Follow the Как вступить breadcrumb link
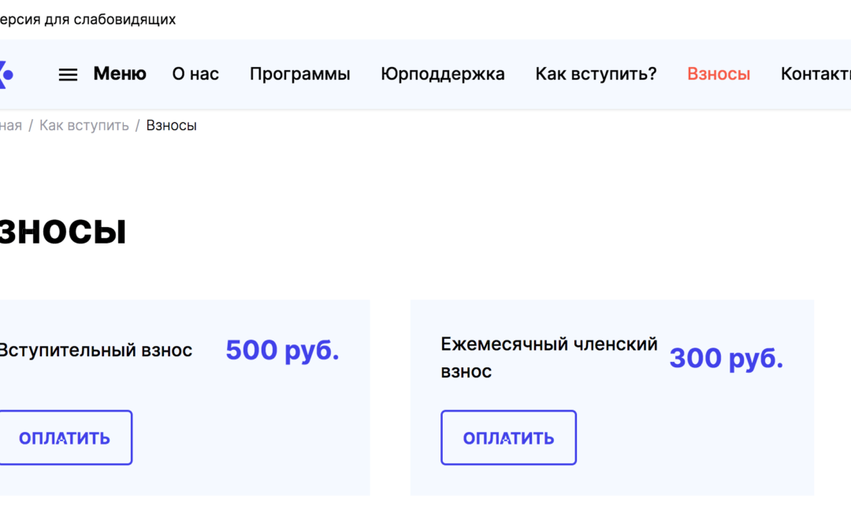Screen dimensions: 851x532 [x=84, y=125]
